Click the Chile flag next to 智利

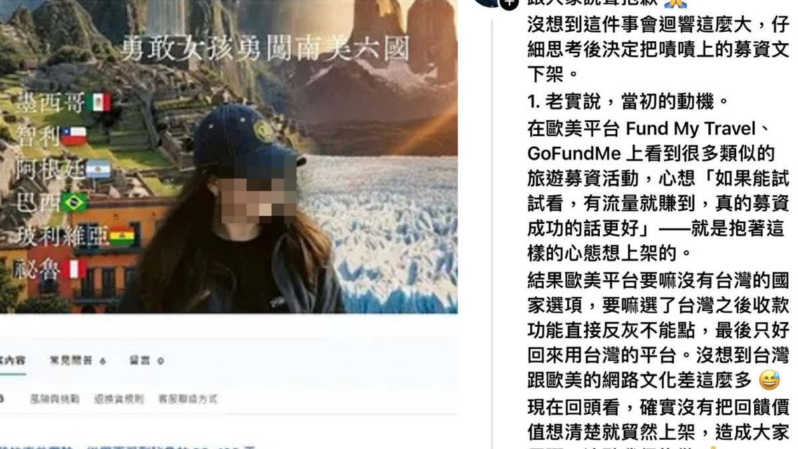(x=74, y=137)
